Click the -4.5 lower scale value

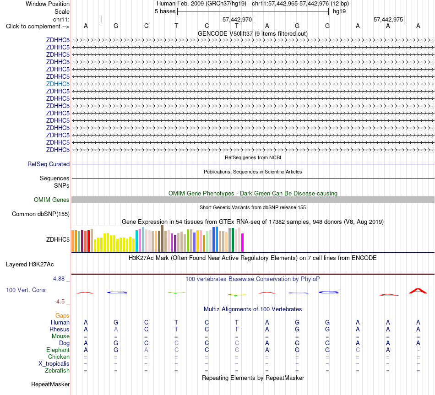point(60,302)
